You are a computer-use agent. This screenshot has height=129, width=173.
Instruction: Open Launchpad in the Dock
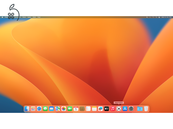pyautogui.click(x=33, y=109)
